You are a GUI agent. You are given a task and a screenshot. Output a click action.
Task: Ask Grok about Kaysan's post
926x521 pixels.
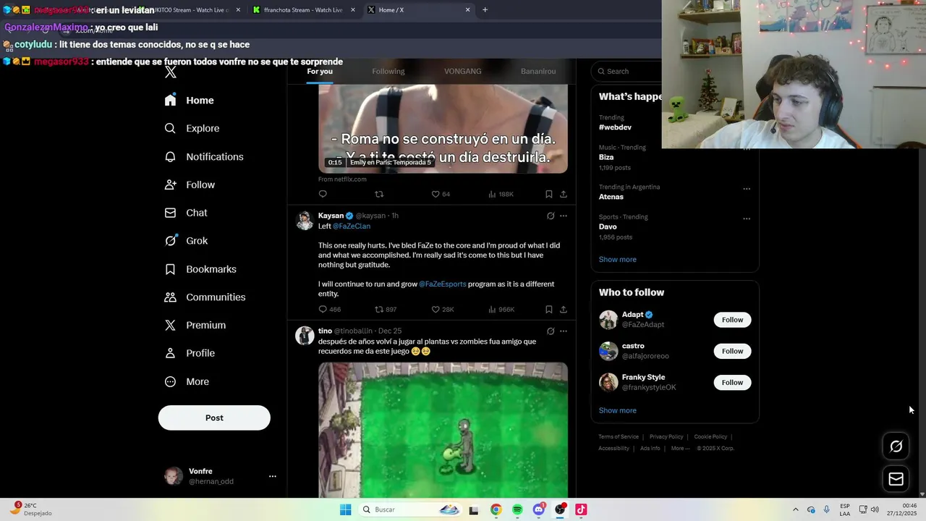coord(551,216)
